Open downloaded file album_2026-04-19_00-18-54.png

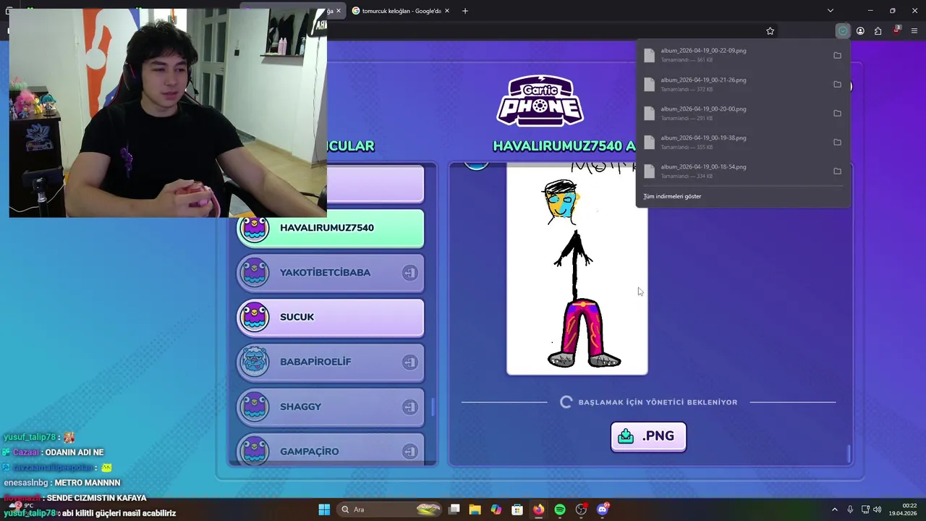tap(732, 171)
